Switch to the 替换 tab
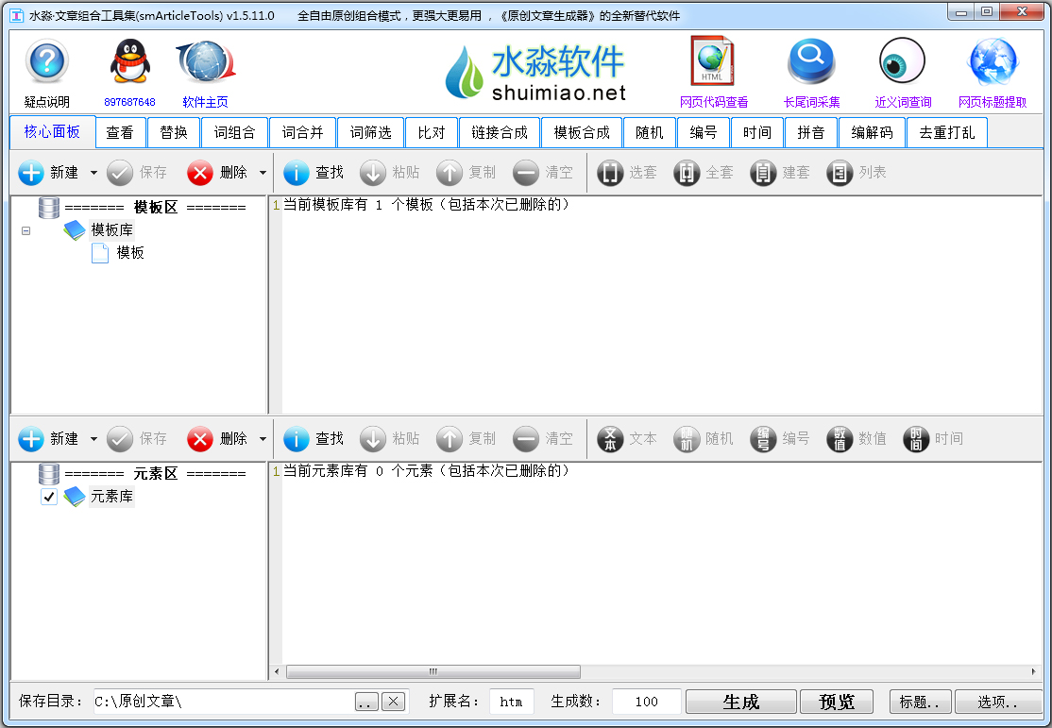 click(174, 132)
